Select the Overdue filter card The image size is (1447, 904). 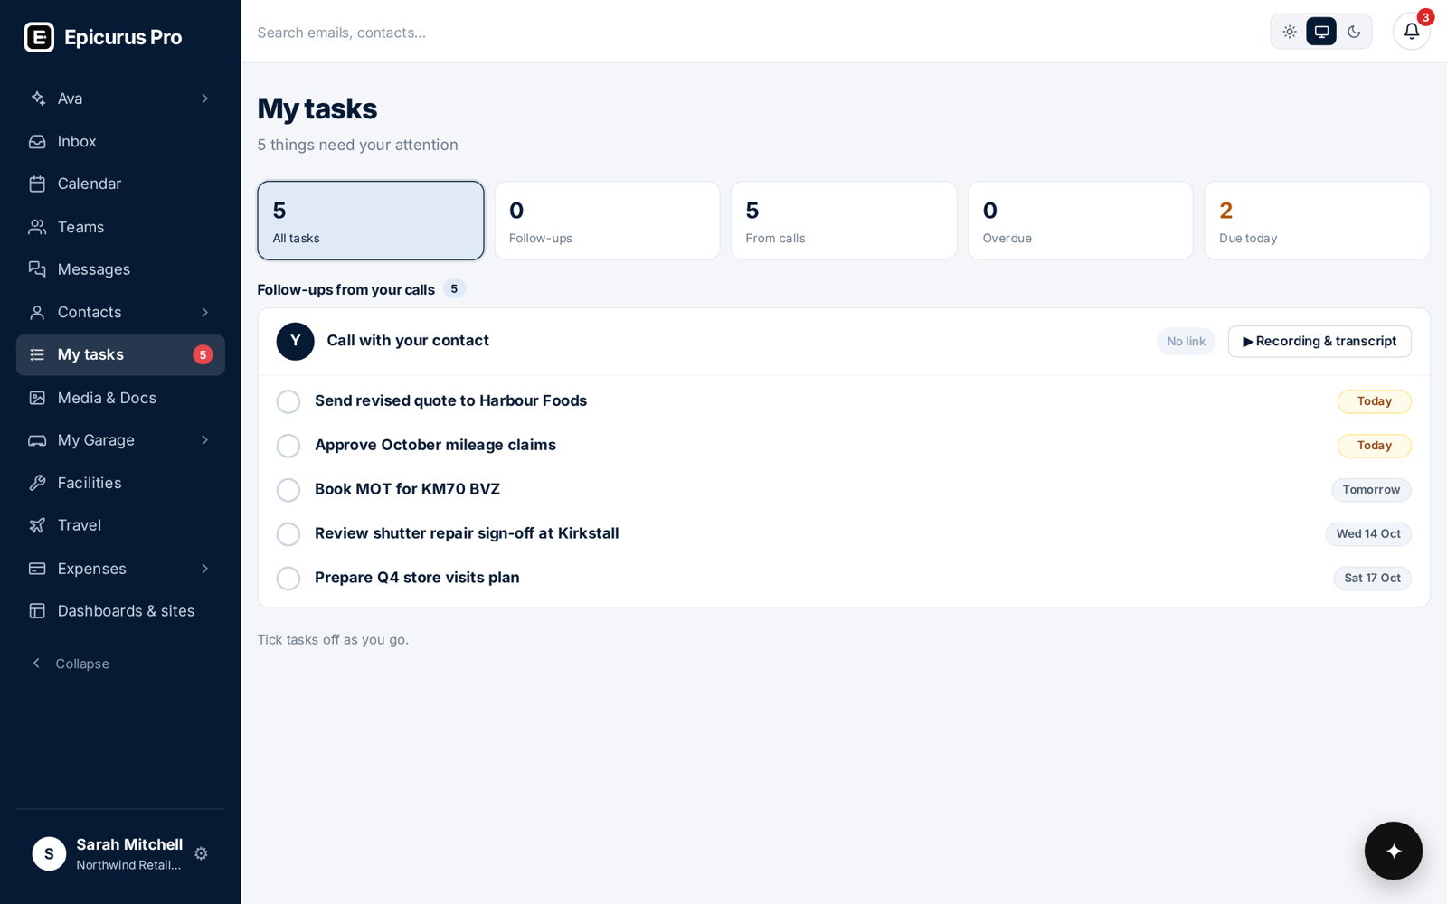tap(1080, 221)
